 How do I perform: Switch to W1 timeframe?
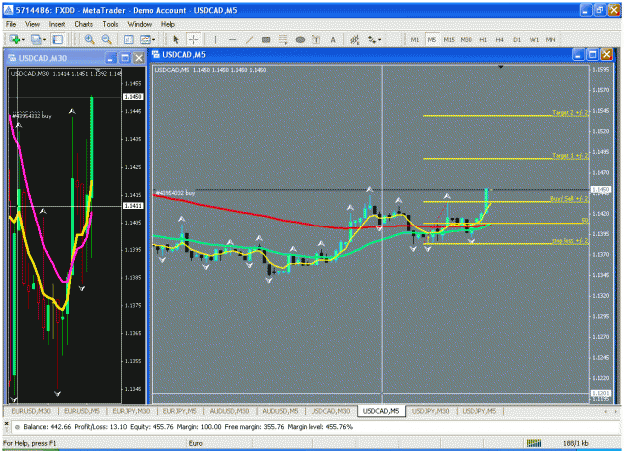coord(534,39)
